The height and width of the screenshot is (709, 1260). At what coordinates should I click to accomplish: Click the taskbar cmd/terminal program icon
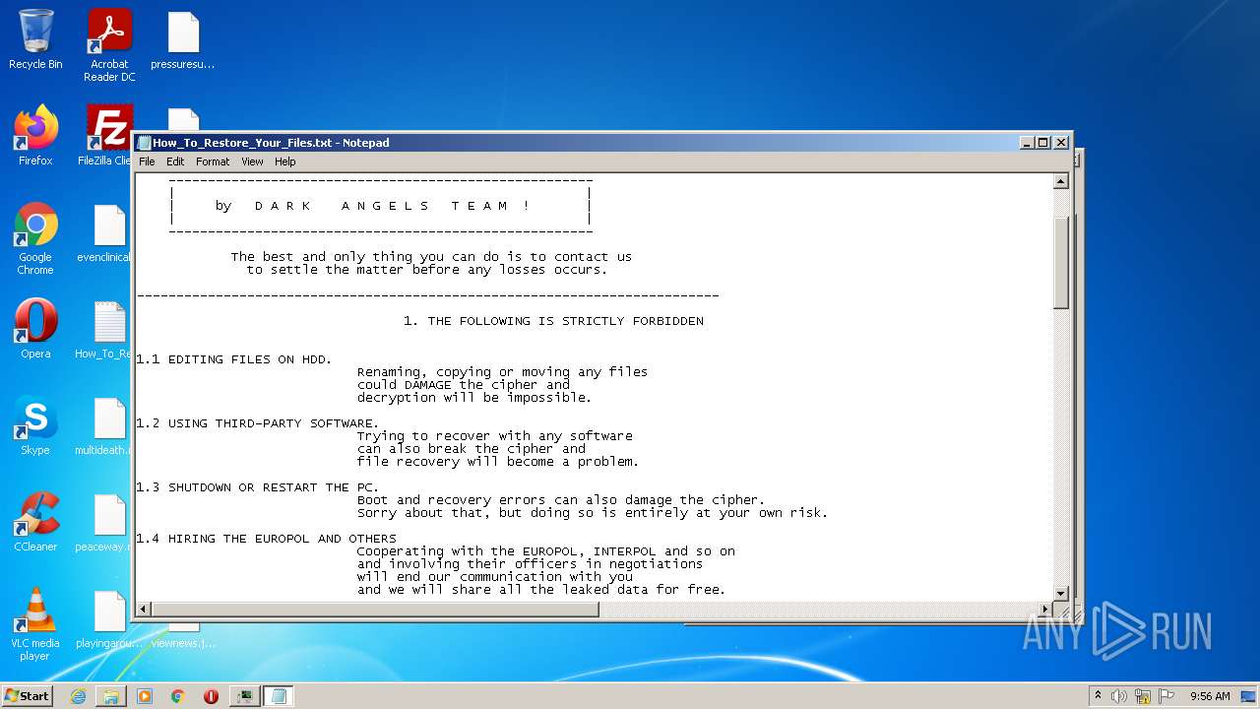click(244, 696)
